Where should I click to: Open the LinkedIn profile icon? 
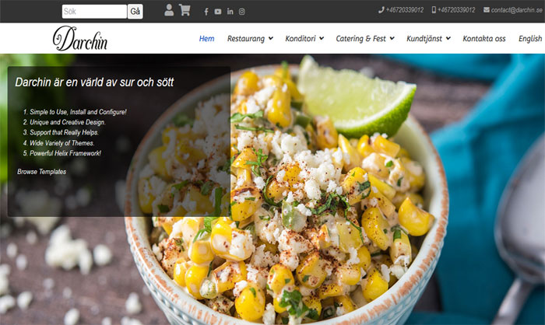[230, 12]
